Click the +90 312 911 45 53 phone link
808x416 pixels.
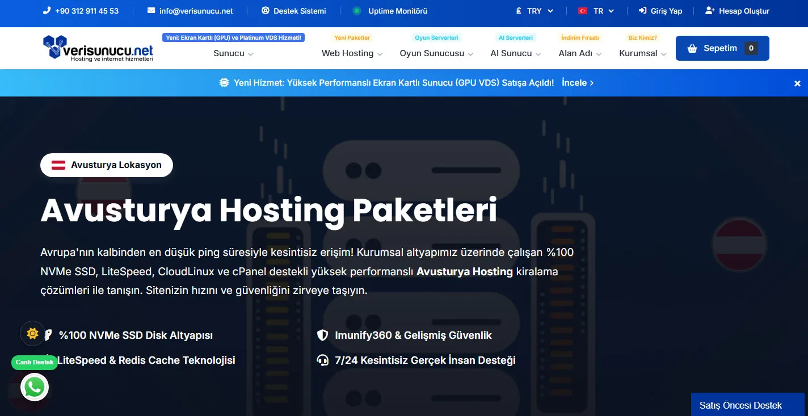tap(81, 11)
